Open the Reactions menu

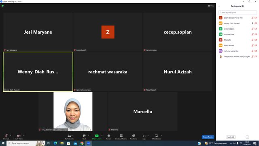point(134,137)
